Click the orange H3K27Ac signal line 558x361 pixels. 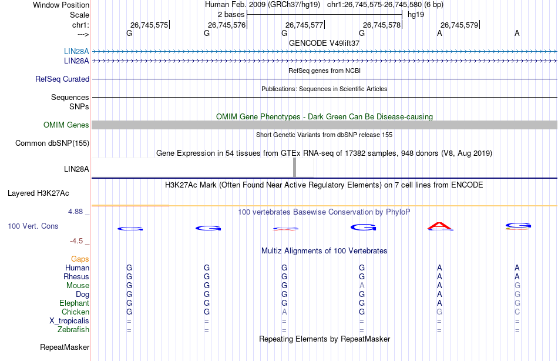click(x=324, y=206)
